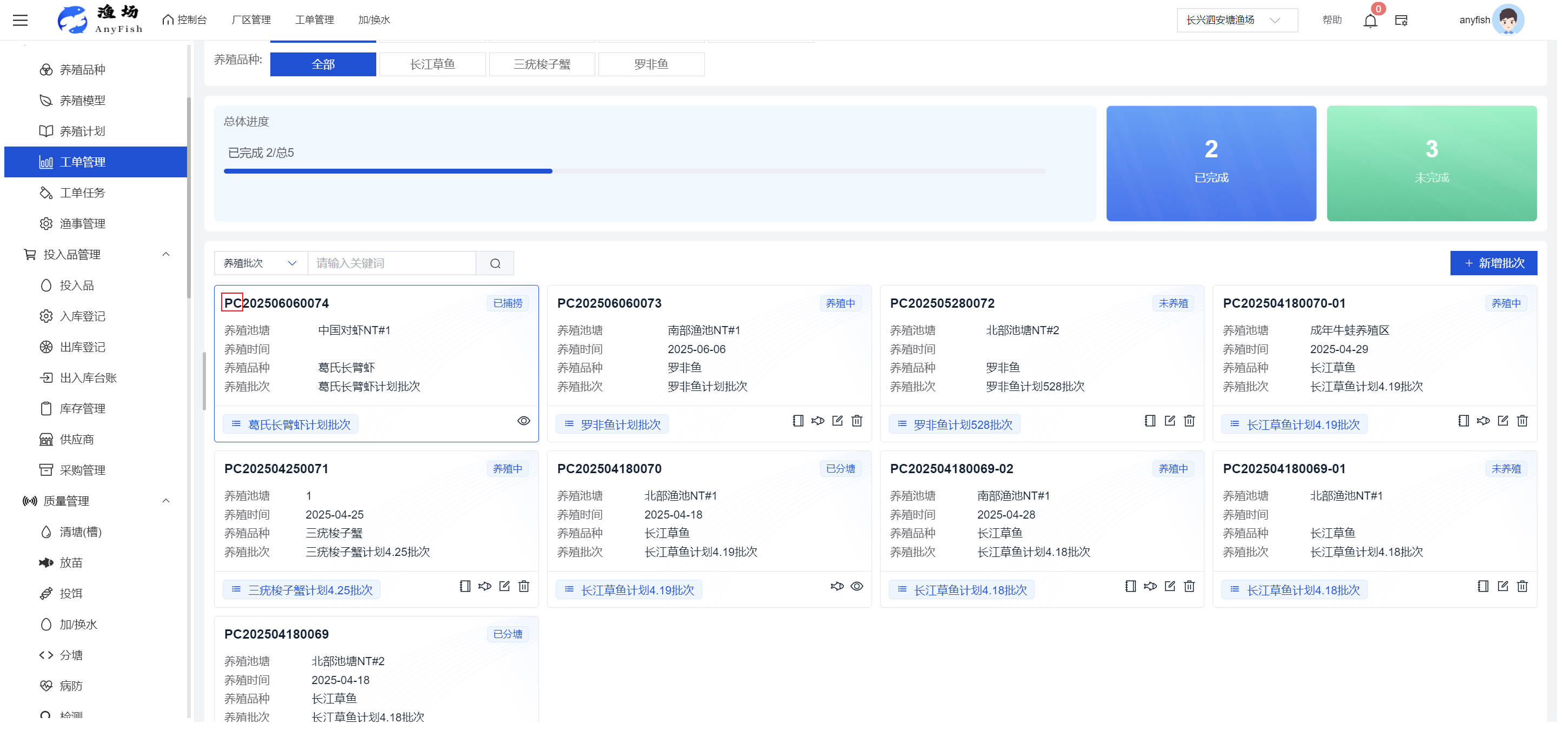Image resolution: width=1557 pixels, height=730 pixels.
Task: Open 工单任务 in sidebar
Action: [82, 193]
